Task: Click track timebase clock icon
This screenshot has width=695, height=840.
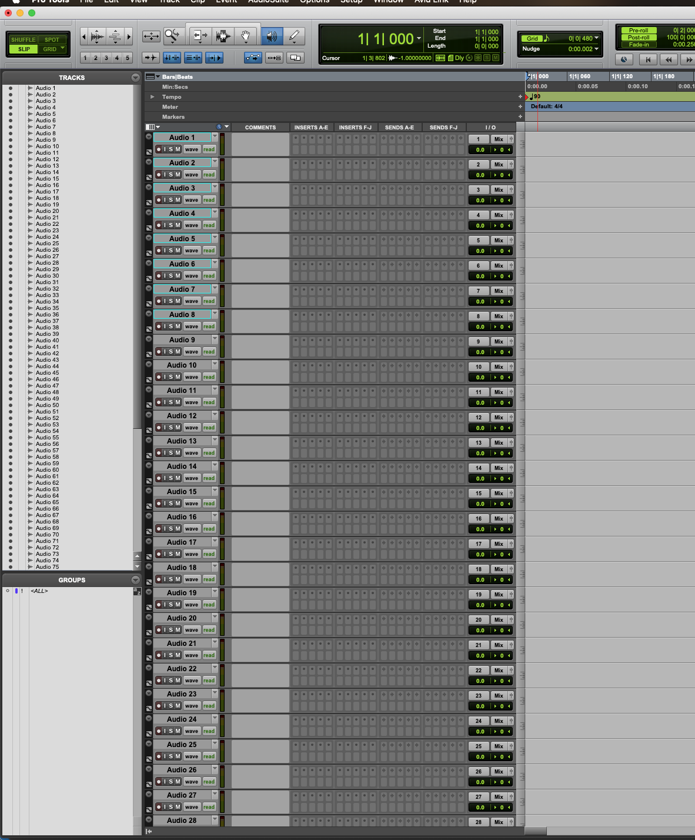Action: pos(219,127)
